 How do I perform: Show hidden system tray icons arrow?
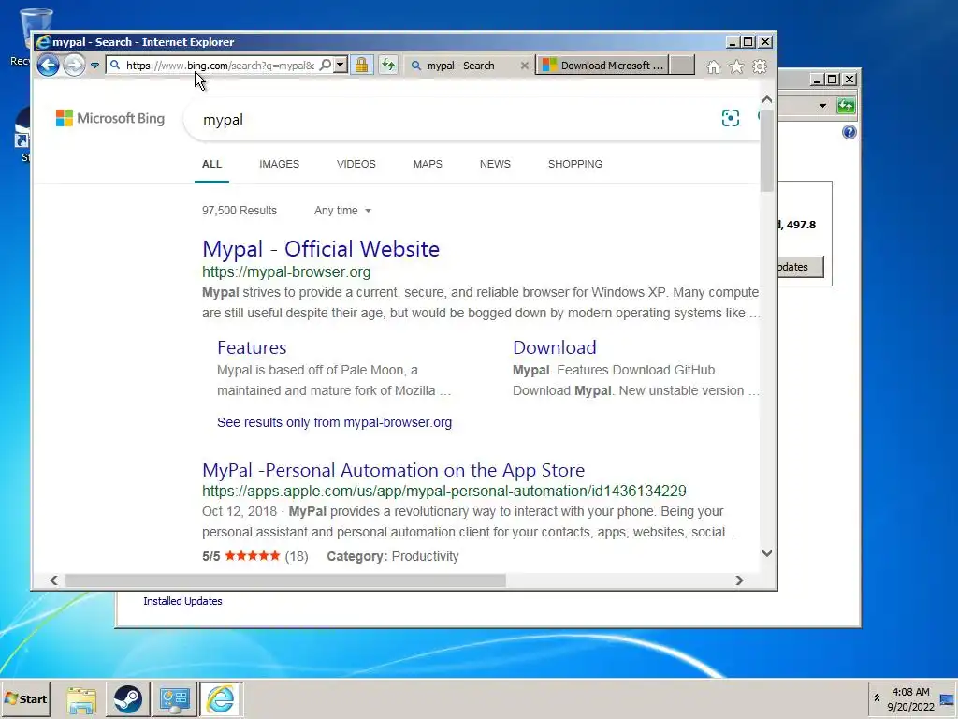(877, 698)
